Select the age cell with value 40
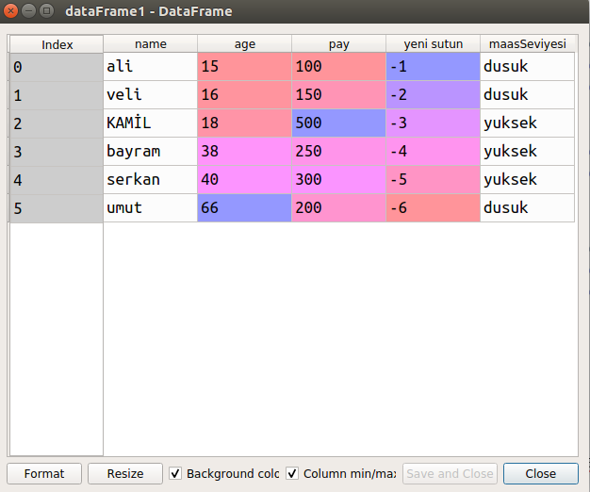 pyautogui.click(x=245, y=179)
